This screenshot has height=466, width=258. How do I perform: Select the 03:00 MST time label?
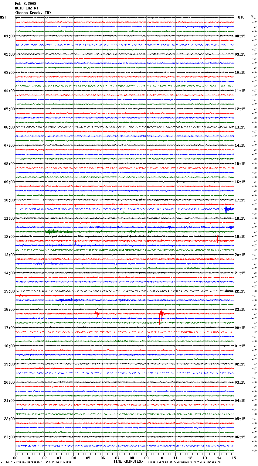click(x=9, y=73)
